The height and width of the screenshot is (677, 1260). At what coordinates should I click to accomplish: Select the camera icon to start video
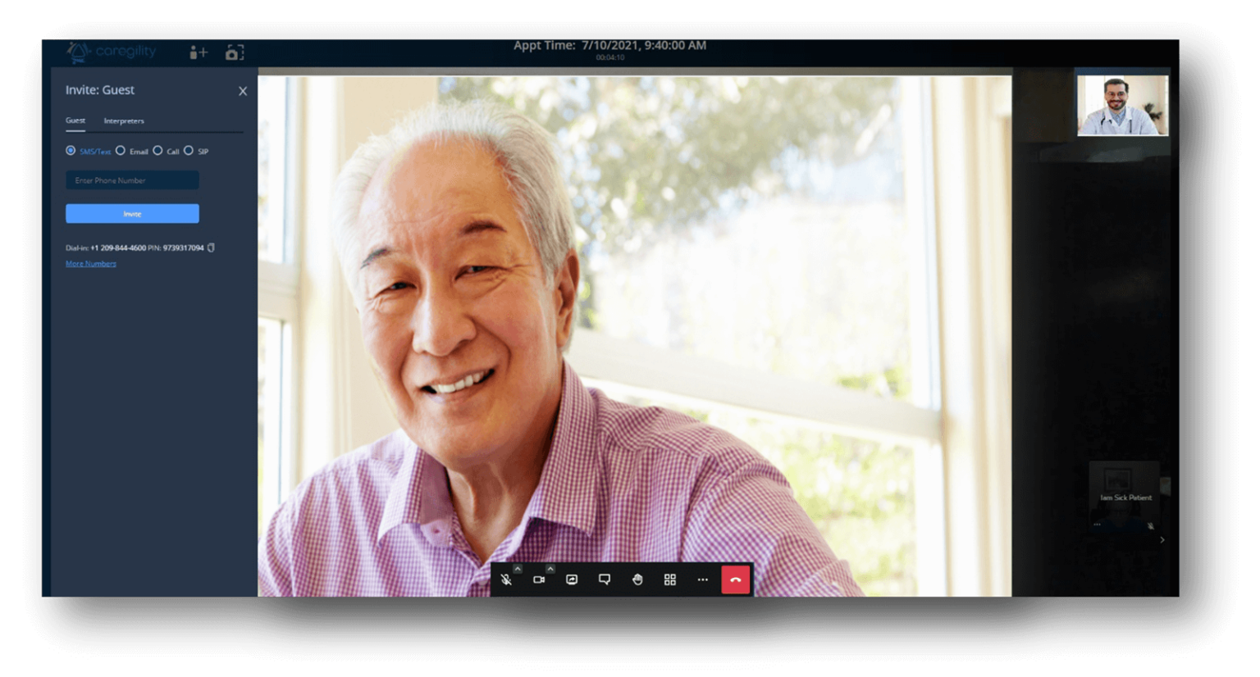coord(539,579)
